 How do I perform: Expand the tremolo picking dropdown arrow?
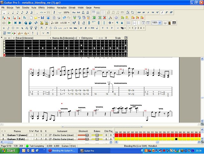pyautogui.click(x=89, y=28)
